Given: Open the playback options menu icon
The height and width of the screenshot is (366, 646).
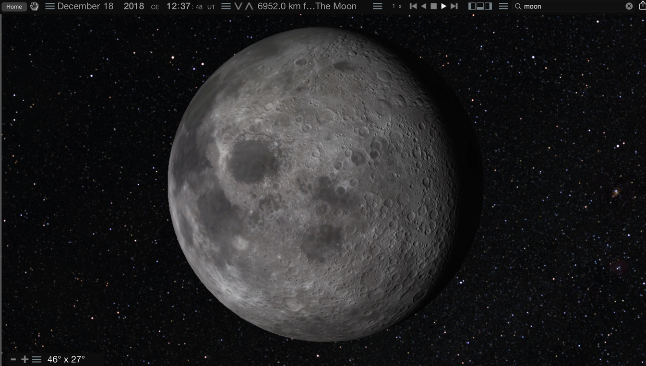Looking at the screenshot, I should (503, 6).
